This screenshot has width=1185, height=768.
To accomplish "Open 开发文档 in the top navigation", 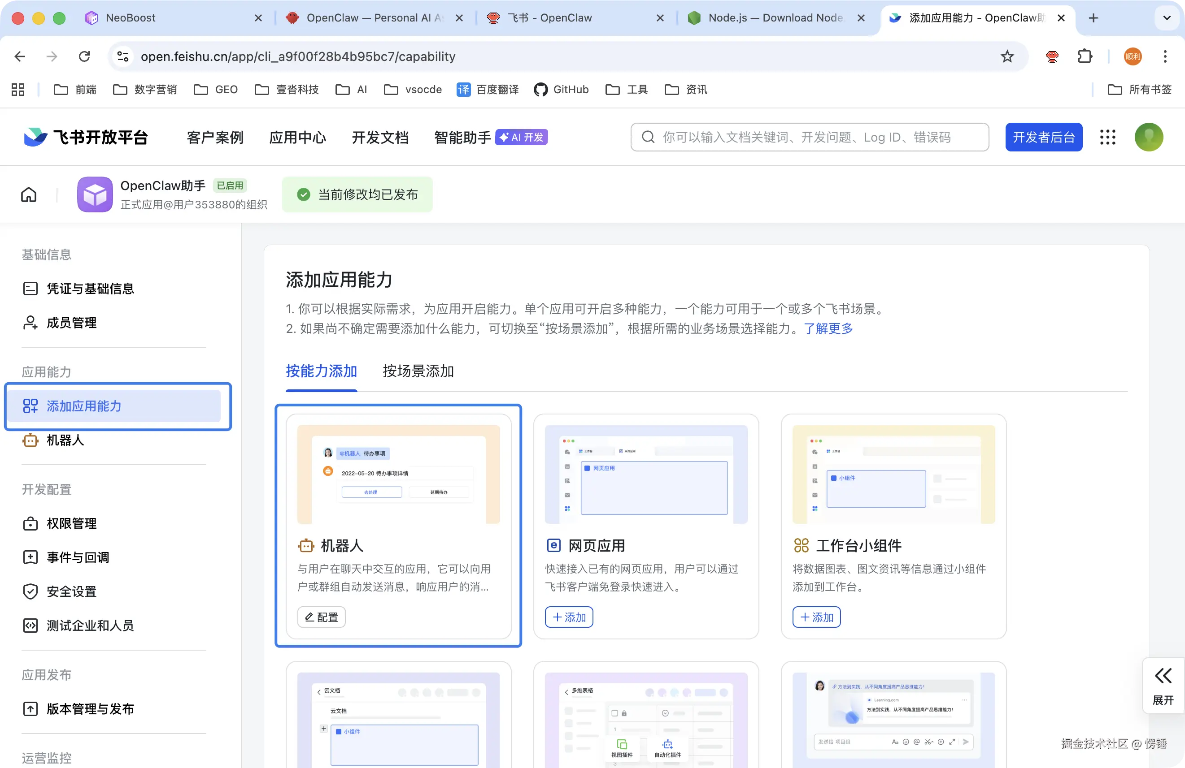I will pos(380,137).
